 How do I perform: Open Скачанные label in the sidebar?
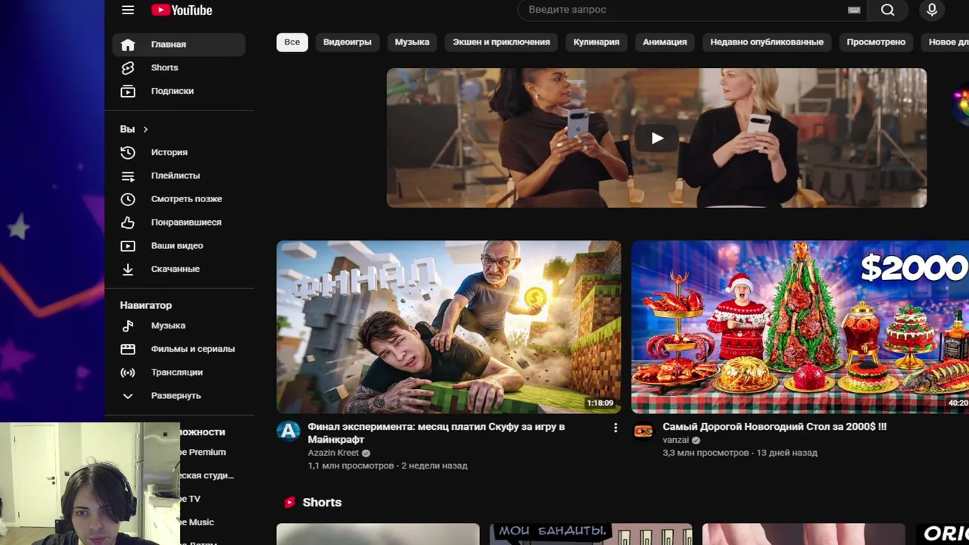[x=175, y=269]
